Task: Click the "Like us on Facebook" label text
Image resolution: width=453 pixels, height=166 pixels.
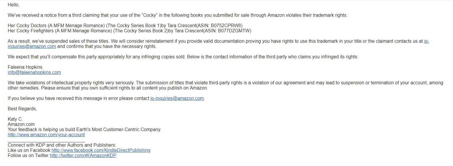Action: pyautogui.click(x=29, y=150)
